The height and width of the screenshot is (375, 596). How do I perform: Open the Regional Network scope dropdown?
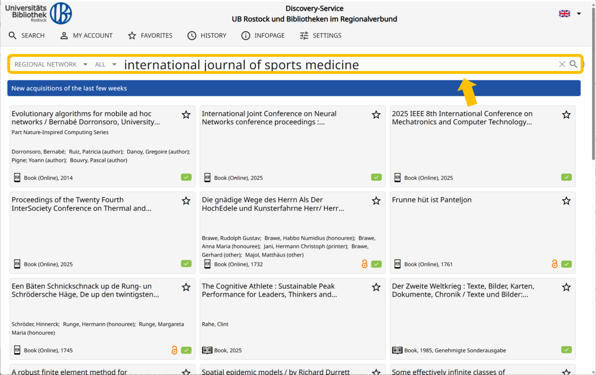point(51,65)
